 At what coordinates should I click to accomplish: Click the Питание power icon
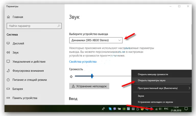[x=8, y=80]
